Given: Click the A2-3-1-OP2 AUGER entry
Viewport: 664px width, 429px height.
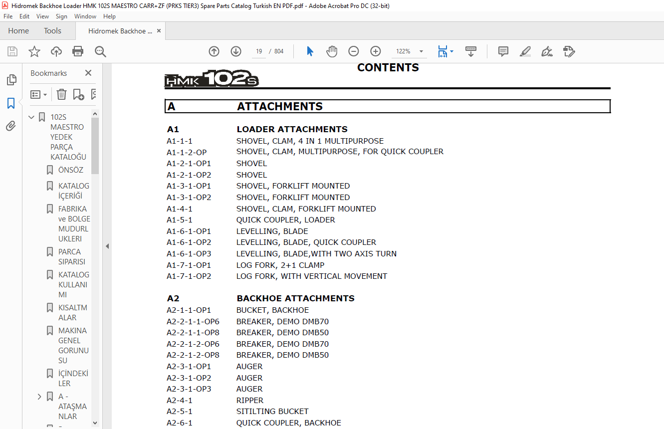Looking at the screenshot, I should (x=215, y=378).
